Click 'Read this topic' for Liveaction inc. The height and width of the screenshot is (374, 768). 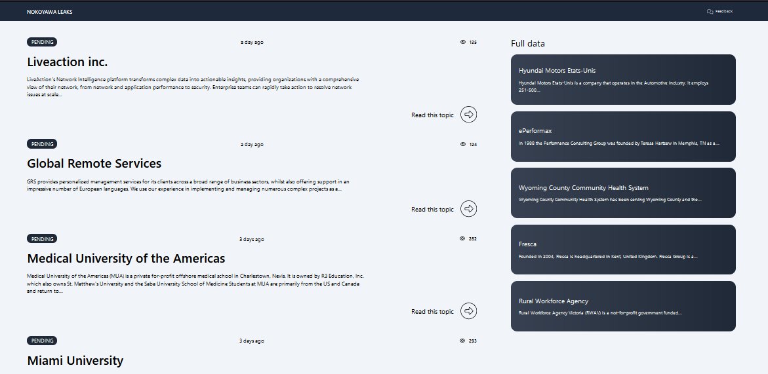point(432,115)
